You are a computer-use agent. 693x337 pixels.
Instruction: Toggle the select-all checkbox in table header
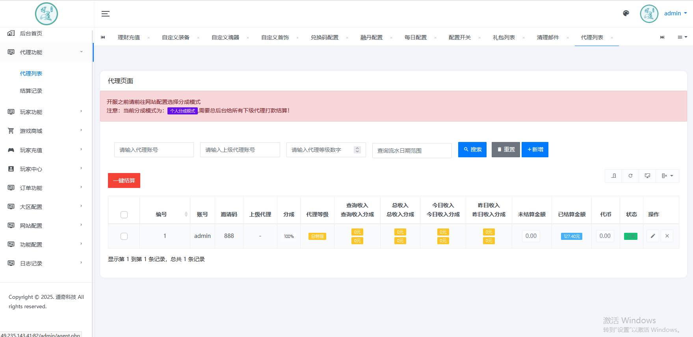pyautogui.click(x=124, y=215)
